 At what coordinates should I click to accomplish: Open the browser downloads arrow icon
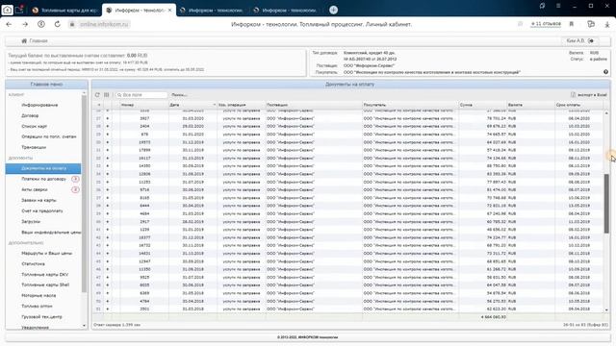[607, 24]
